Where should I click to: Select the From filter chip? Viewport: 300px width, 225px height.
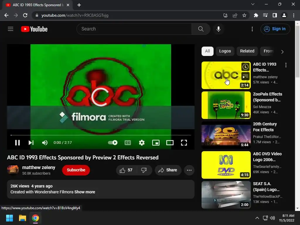pos(268,51)
